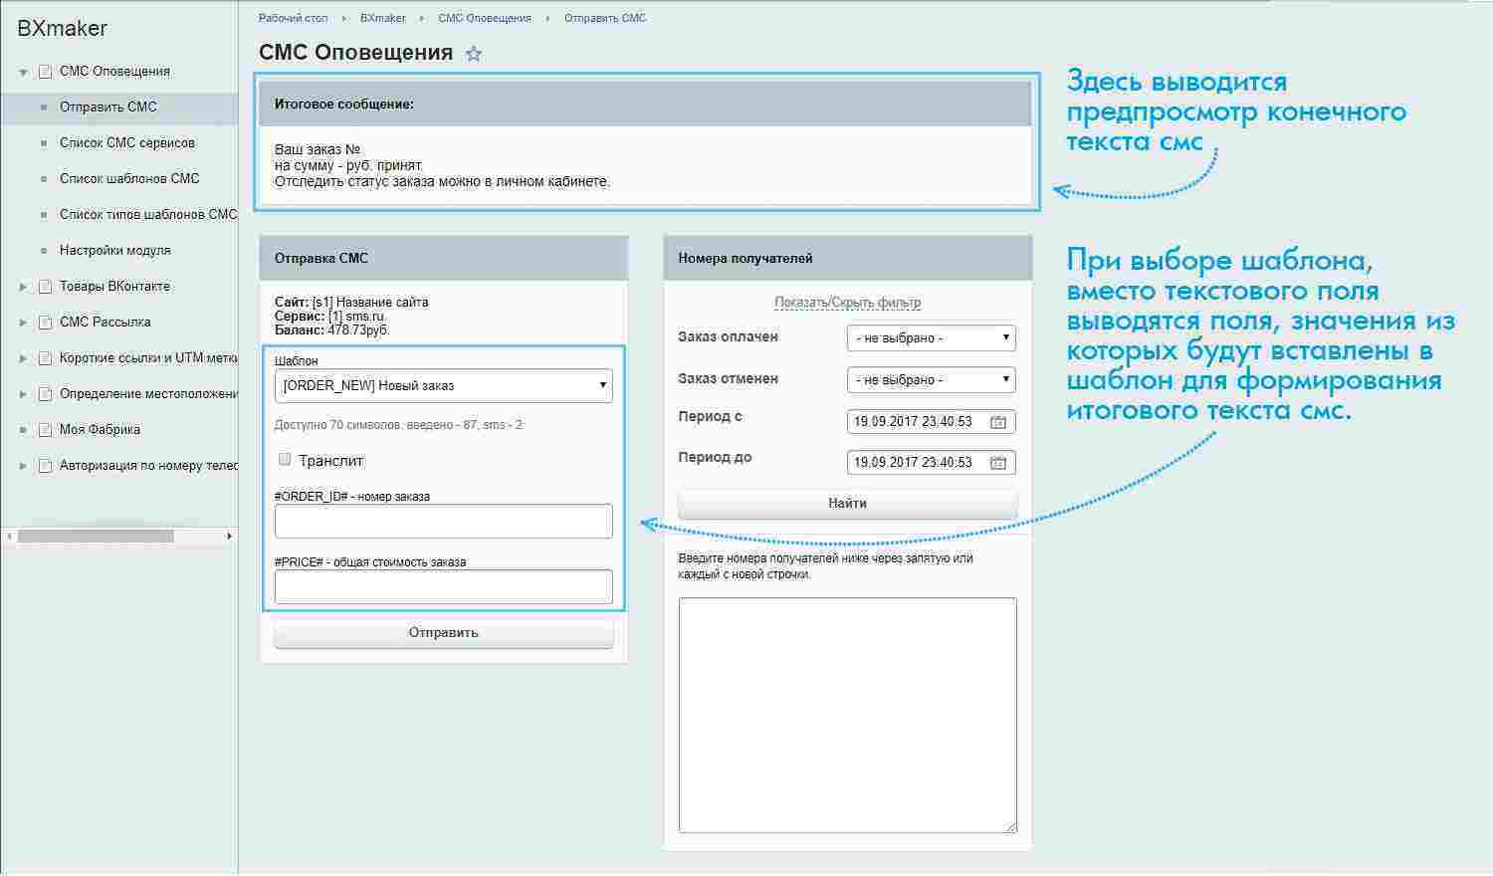The height and width of the screenshot is (876, 1493).
Task: Expand the Моя Фабрика section
Action: click(23, 430)
